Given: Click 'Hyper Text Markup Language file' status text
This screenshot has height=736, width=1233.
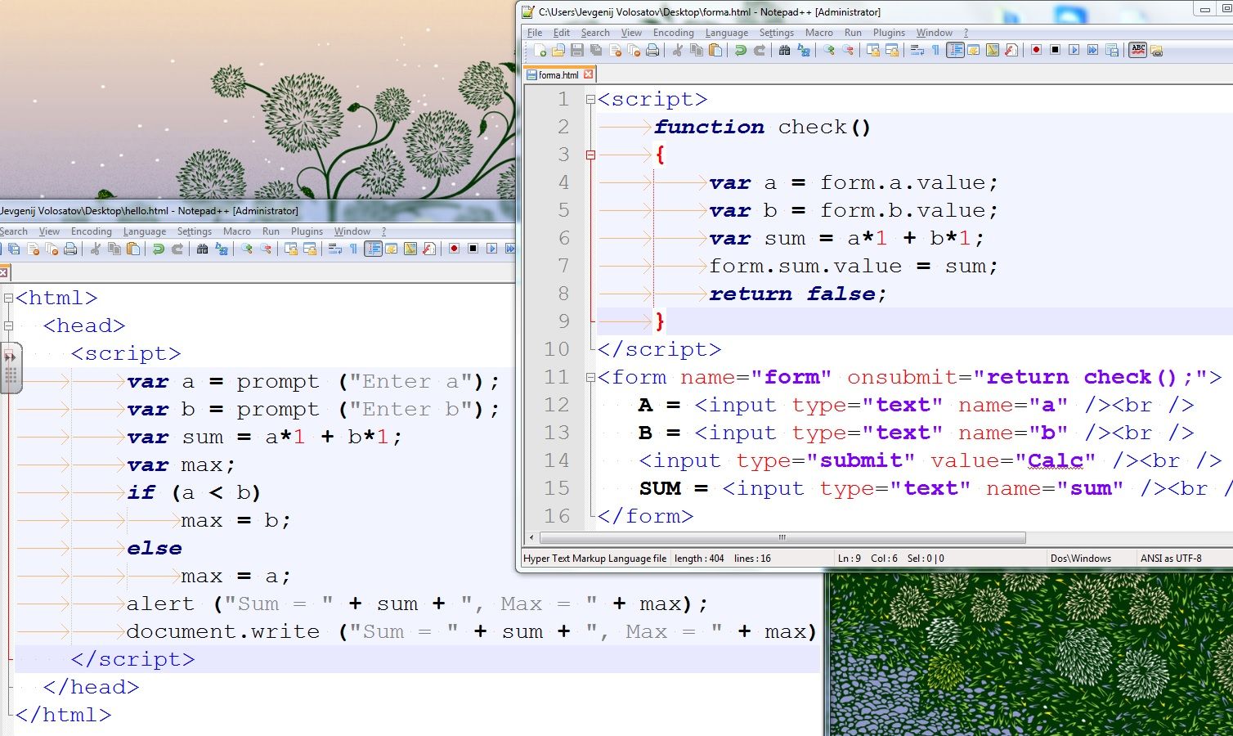Looking at the screenshot, I should point(594,559).
